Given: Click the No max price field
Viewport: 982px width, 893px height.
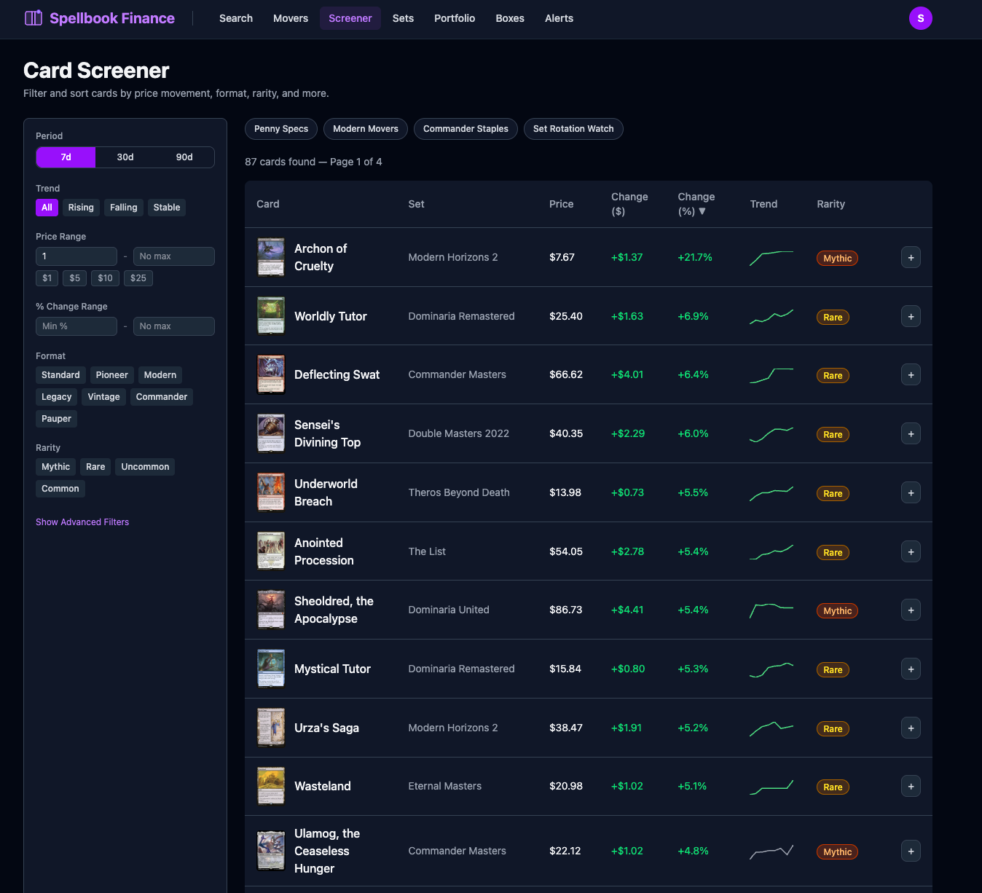Looking at the screenshot, I should pos(173,256).
